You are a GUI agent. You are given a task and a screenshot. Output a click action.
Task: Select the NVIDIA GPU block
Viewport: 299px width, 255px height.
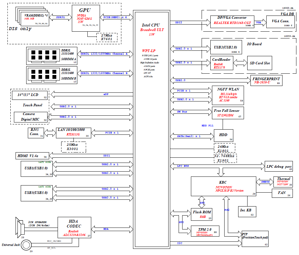(x=85, y=18)
